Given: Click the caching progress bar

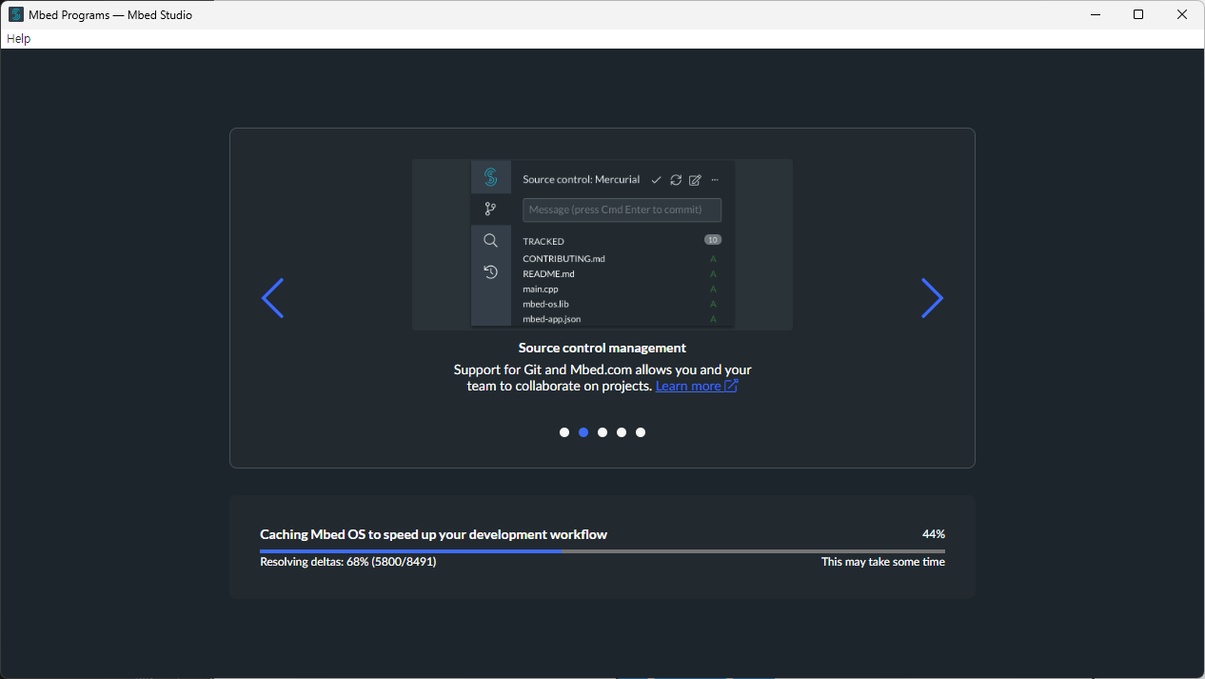Looking at the screenshot, I should click(602, 551).
